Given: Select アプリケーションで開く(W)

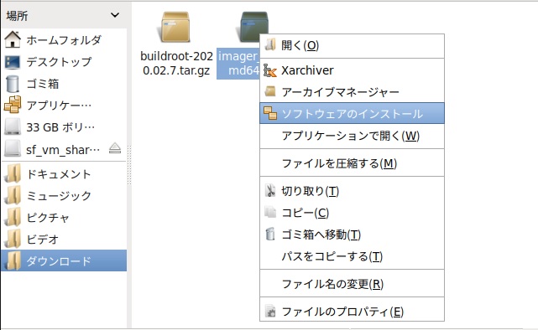Looking at the screenshot, I should click(x=352, y=136).
